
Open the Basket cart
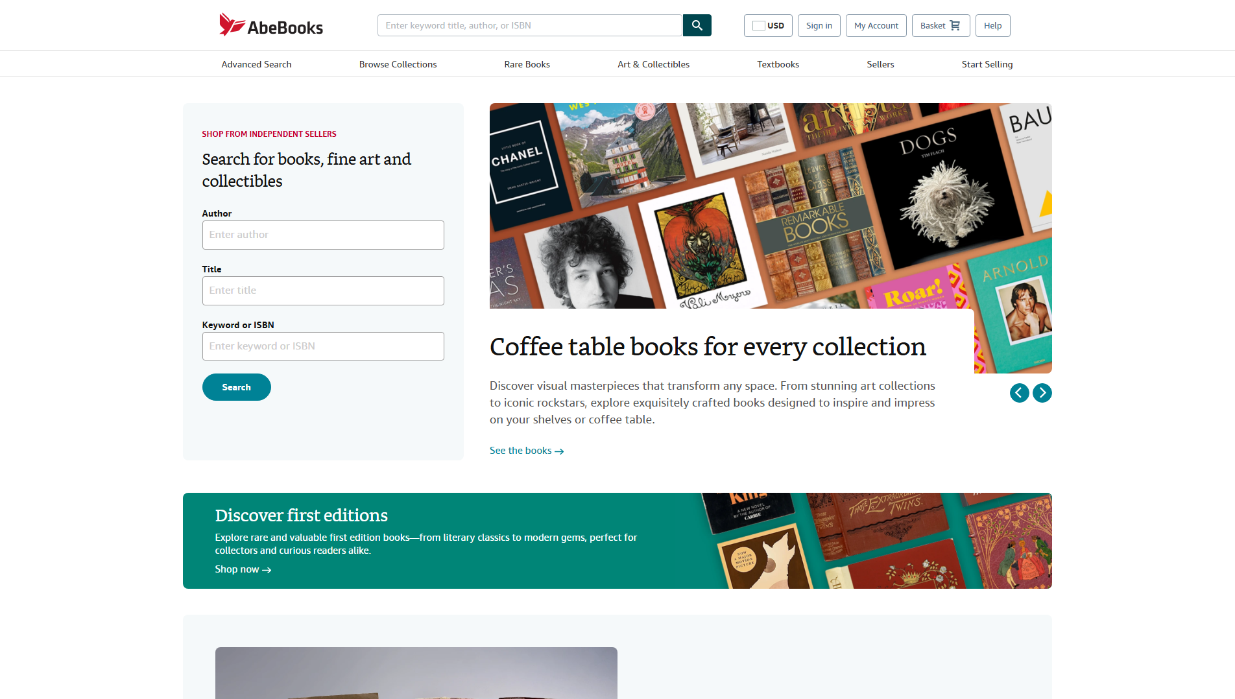point(941,25)
